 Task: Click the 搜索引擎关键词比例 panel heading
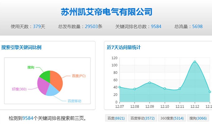[22, 47]
